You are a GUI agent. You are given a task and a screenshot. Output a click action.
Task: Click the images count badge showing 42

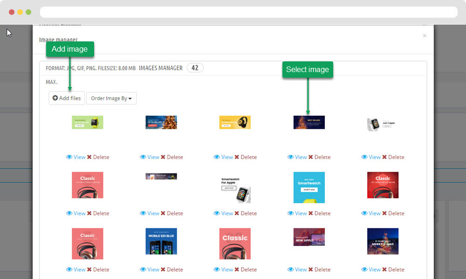click(195, 68)
